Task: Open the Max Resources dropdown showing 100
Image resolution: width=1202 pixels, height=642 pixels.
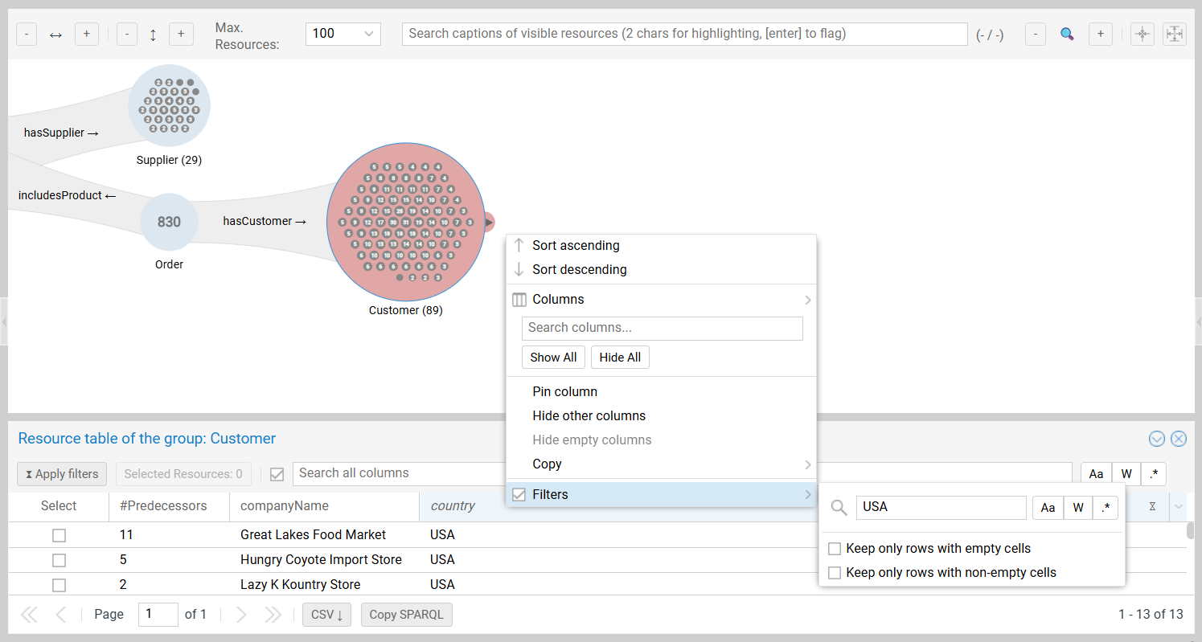Action: pyautogui.click(x=343, y=34)
